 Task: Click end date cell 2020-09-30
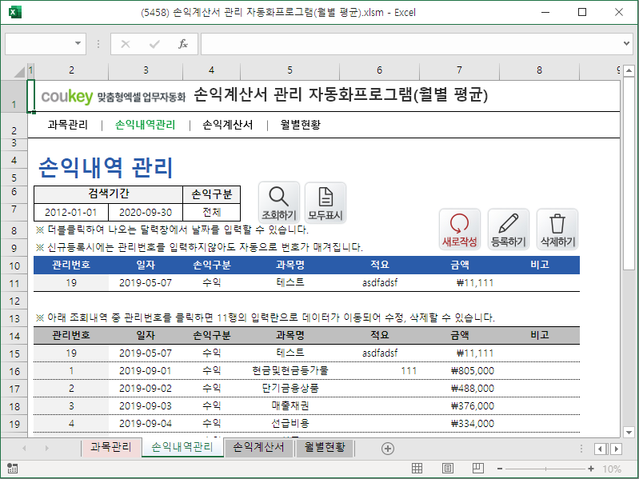coord(146,212)
